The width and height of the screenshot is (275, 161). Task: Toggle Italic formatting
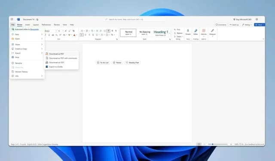(45, 35)
